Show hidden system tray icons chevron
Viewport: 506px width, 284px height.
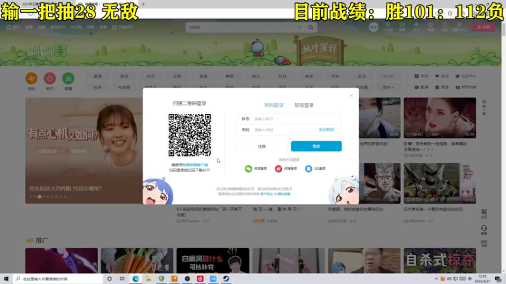pos(436,279)
